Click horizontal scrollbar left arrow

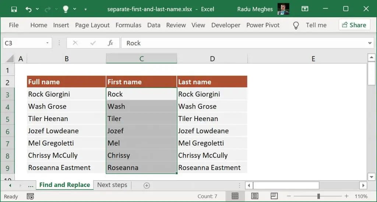click(249, 185)
